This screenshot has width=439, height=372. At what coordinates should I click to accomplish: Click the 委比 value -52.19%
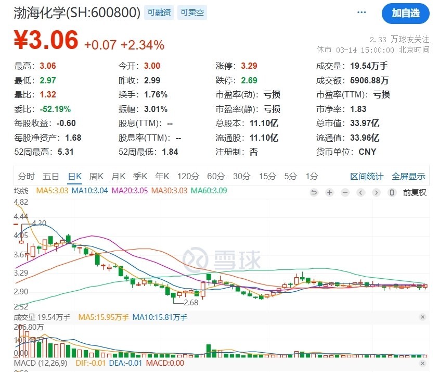(56, 109)
